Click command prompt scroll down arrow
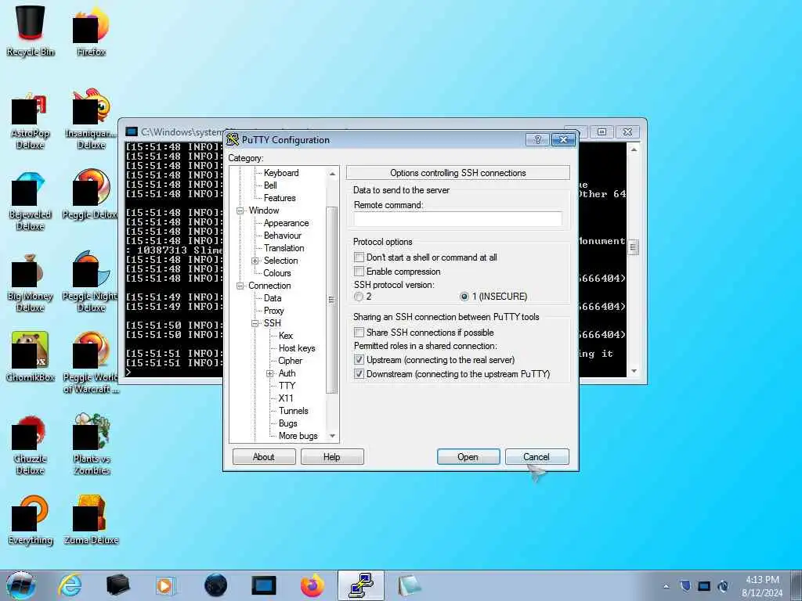Viewport: 802px width, 601px height. click(634, 370)
